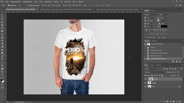
Task: Toggle lock transparent pixels
Action: (152, 76)
